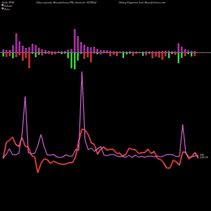Click the 'Daily PVM' title text
This screenshot has height=211, width=211.
(x=8, y=3)
